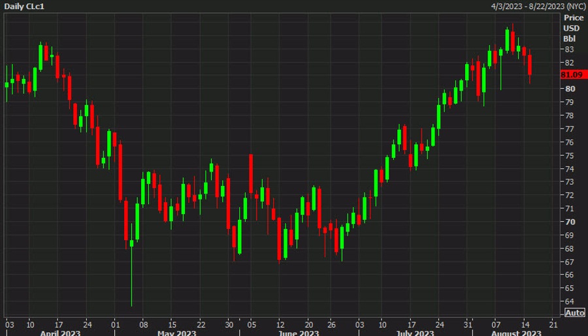Click the Bbl unit label
The width and height of the screenshot is (588, 336).
point(570,38)
